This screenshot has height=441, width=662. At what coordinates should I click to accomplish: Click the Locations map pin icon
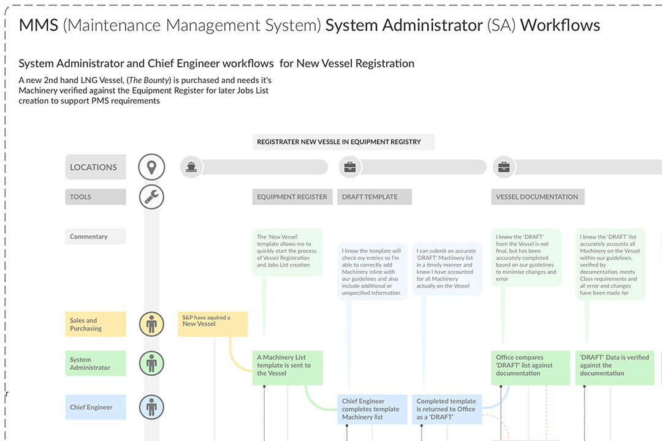click(x=151, y=167)
